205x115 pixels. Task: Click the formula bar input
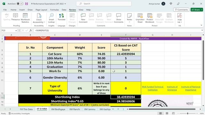117,30
